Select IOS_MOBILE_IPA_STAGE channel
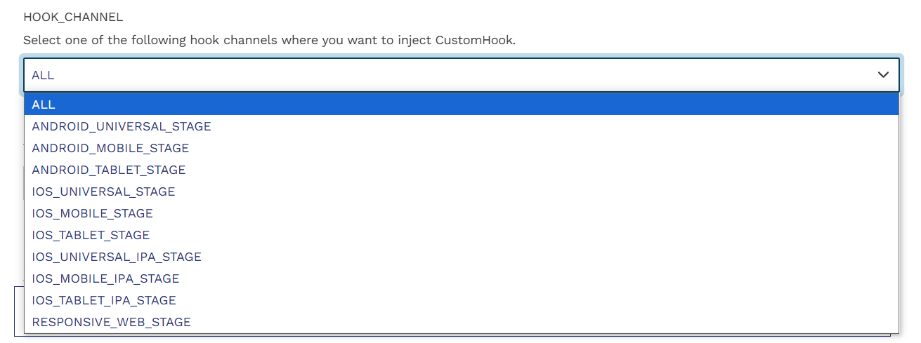Image resolution: width=921 pixels, height=343 pixels. click(x=105, y=278)
